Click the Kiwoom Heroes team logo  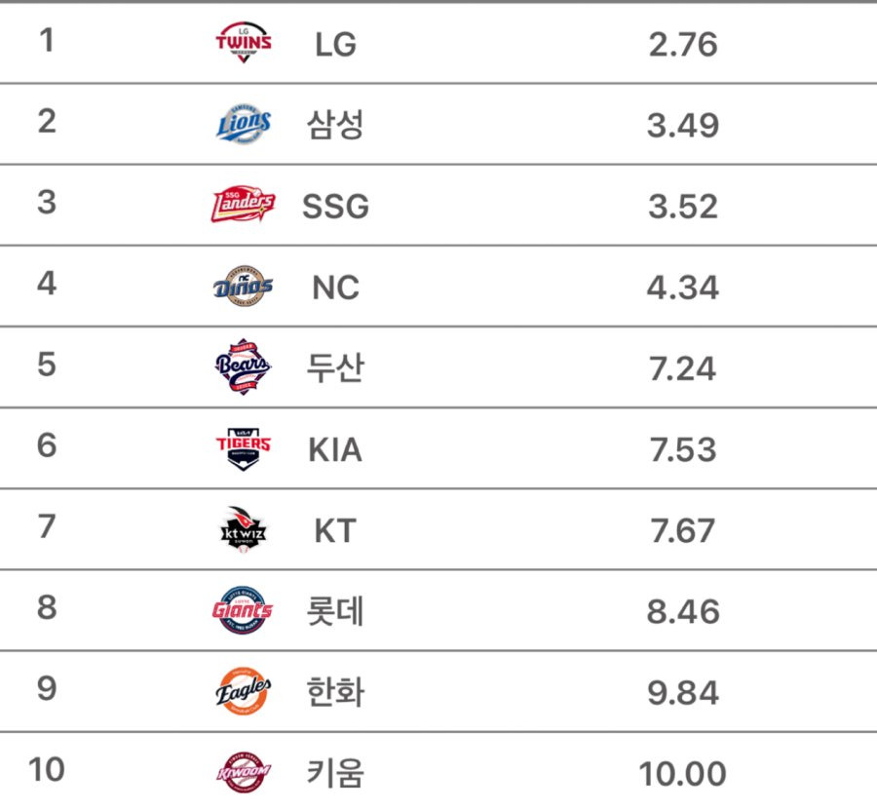pos(244,773)
